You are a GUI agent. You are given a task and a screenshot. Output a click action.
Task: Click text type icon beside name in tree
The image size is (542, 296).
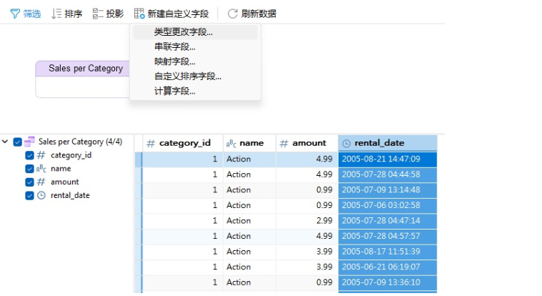click(41, 169)
